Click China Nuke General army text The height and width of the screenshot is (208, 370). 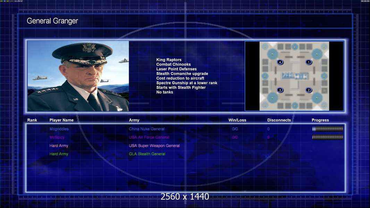tap(146, 129)
